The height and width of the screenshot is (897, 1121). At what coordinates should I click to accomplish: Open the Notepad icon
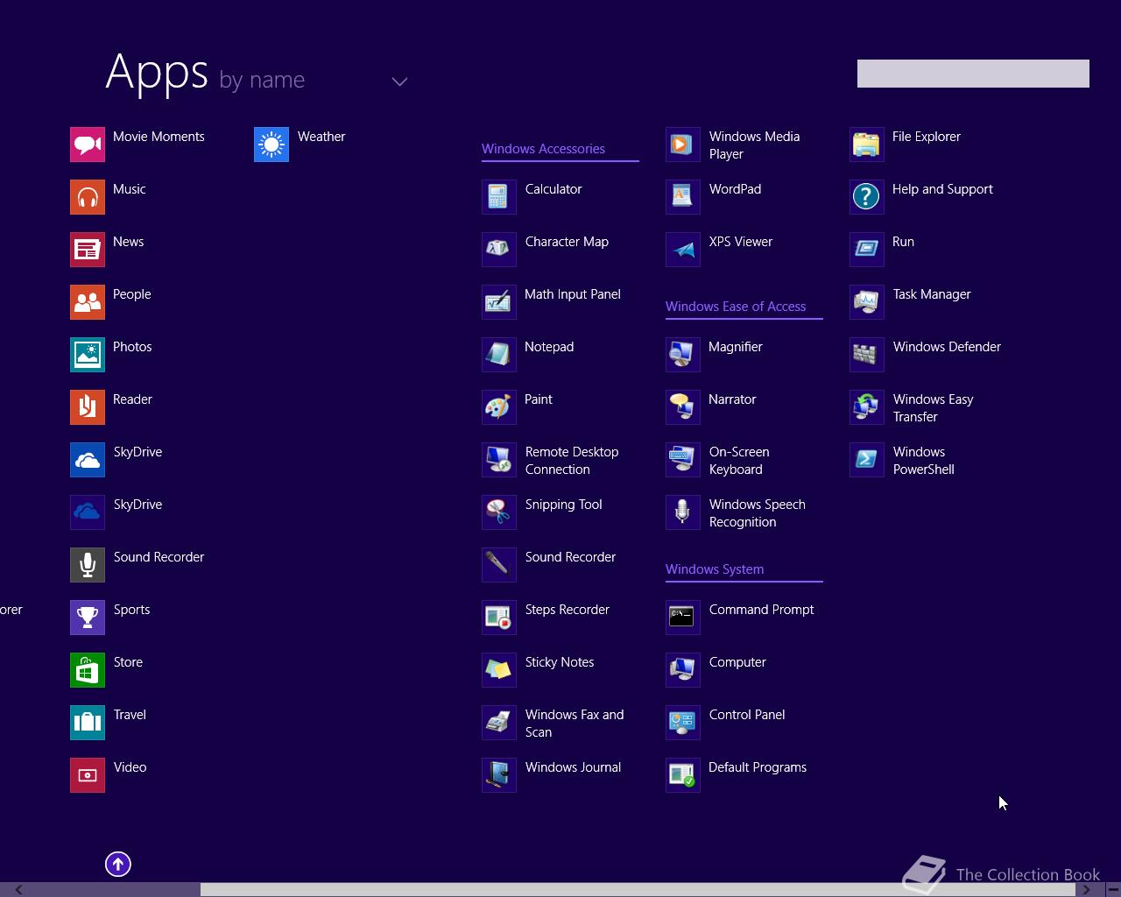coord(499,355)
